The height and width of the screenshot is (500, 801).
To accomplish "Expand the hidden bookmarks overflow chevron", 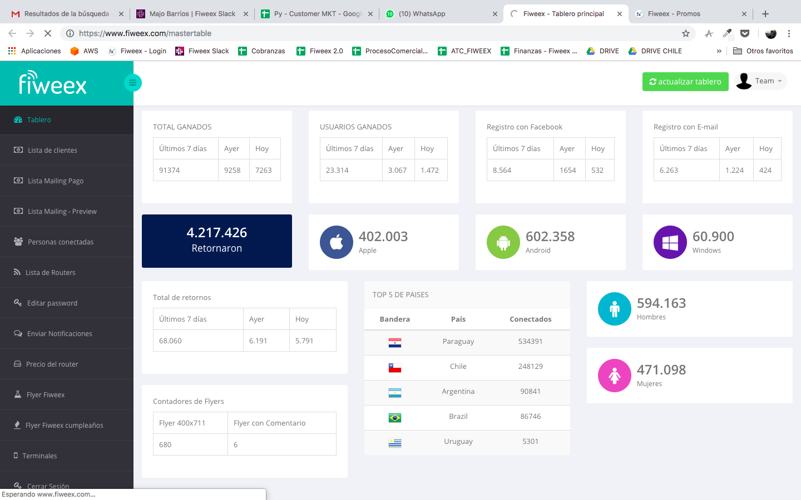I will pyautogui.click(x=719, y=51).
